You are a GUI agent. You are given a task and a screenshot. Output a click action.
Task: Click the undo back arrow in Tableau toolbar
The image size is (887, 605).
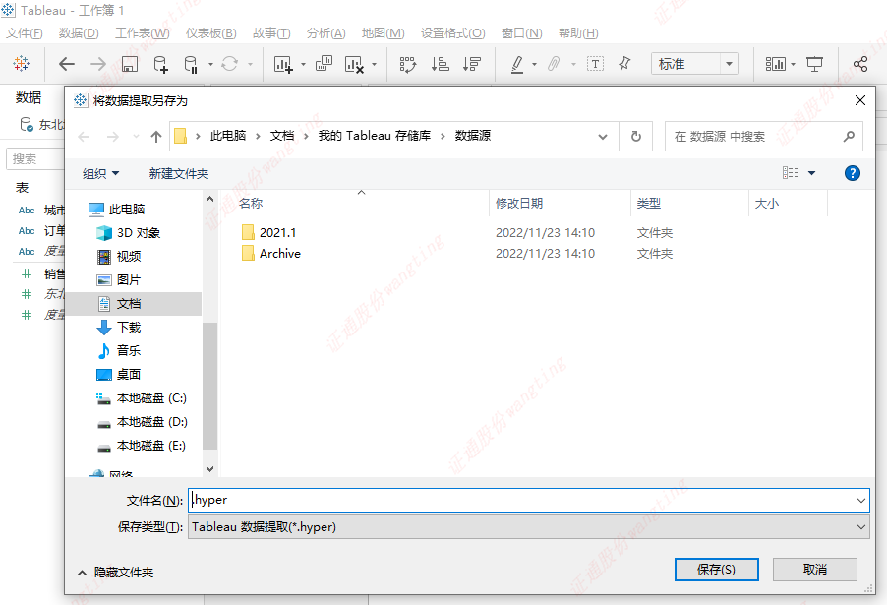(x=67, y=64)
